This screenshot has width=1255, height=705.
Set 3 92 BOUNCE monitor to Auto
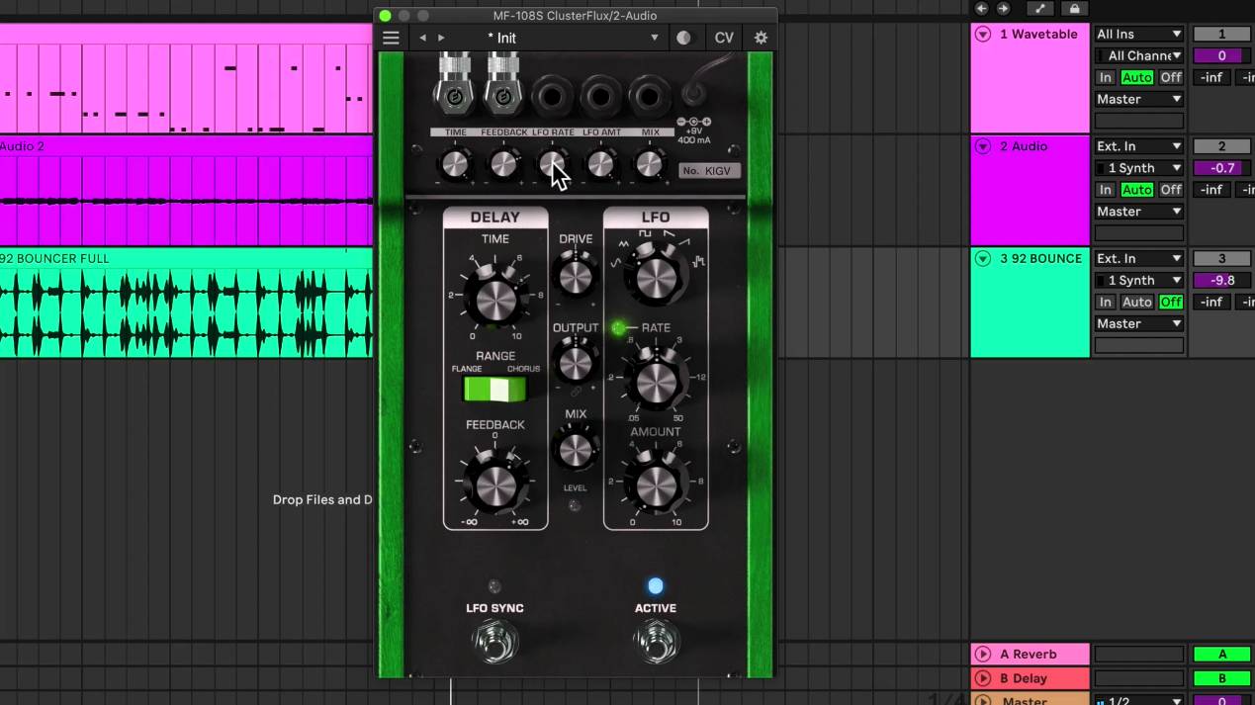coord(1137,302)
